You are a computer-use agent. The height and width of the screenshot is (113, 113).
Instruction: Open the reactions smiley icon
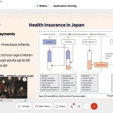[79, 106]
